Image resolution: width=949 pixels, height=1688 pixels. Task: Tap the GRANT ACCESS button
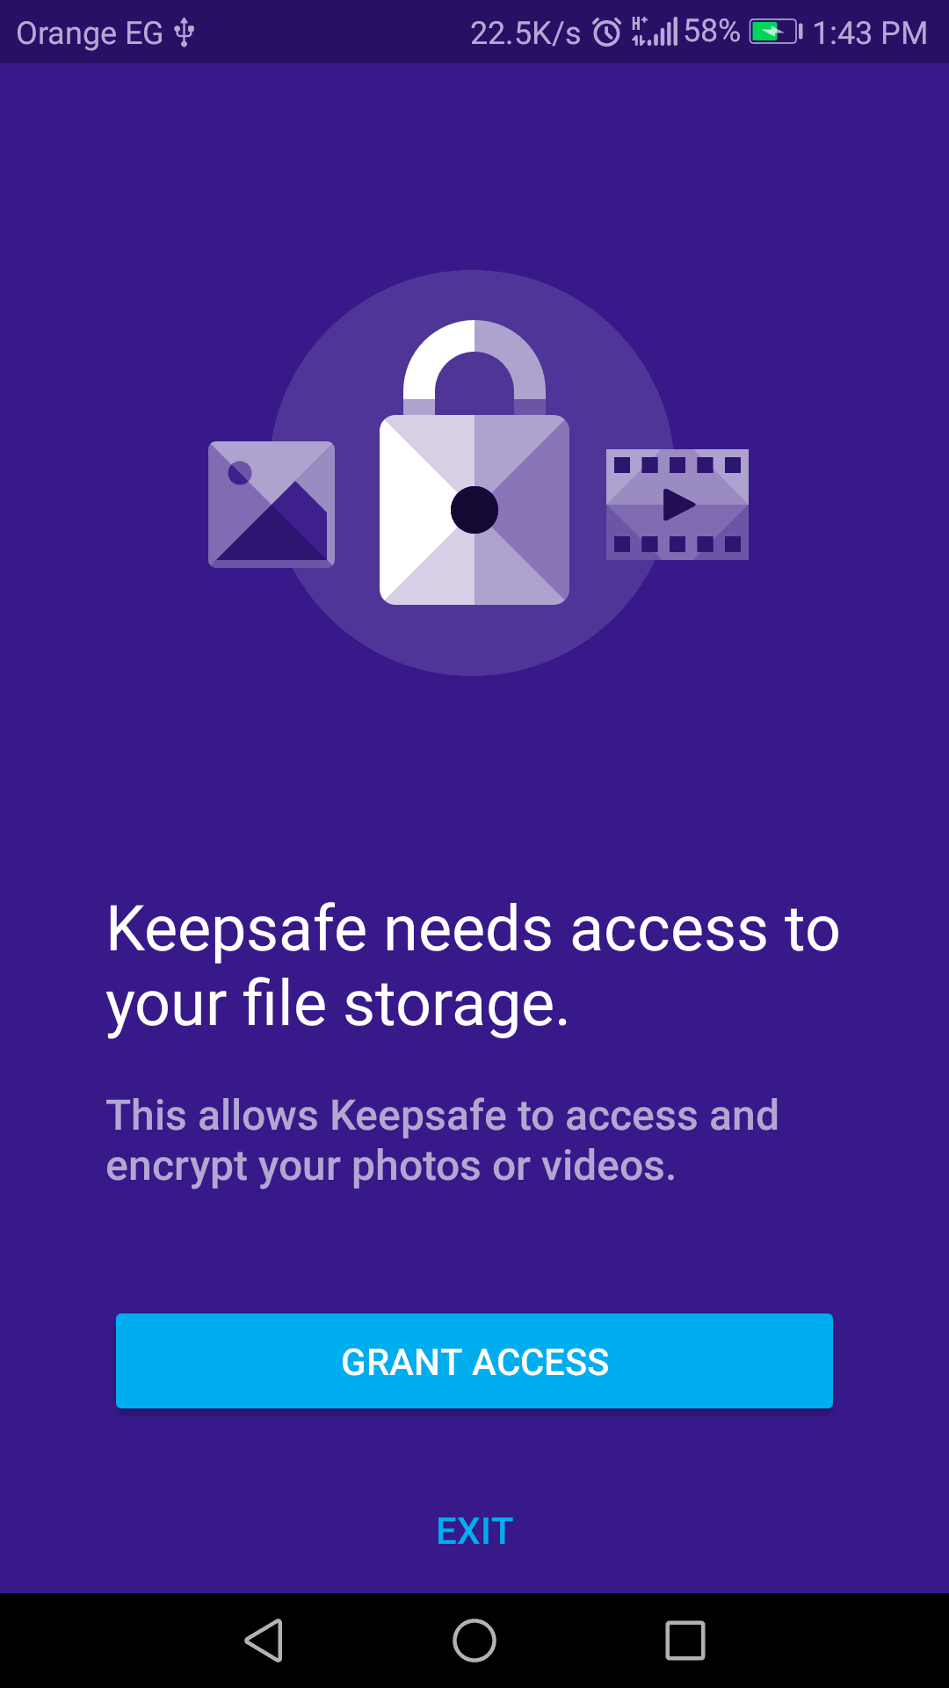(x=474, y=1361)
